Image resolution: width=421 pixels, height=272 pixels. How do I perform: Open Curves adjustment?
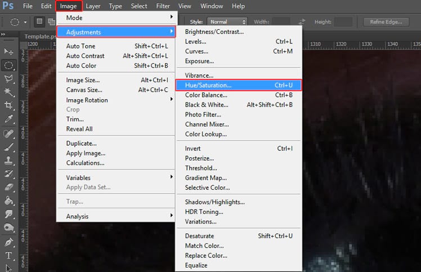coord(239,51)
